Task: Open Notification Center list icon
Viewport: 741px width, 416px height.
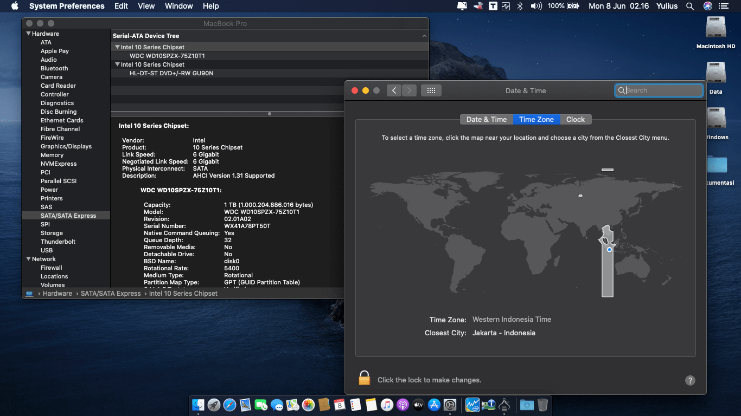Action: pyautogui.click(x=724, y=6)
